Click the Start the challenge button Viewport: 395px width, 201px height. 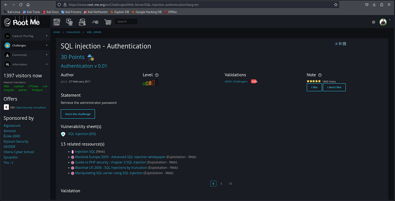78,114
